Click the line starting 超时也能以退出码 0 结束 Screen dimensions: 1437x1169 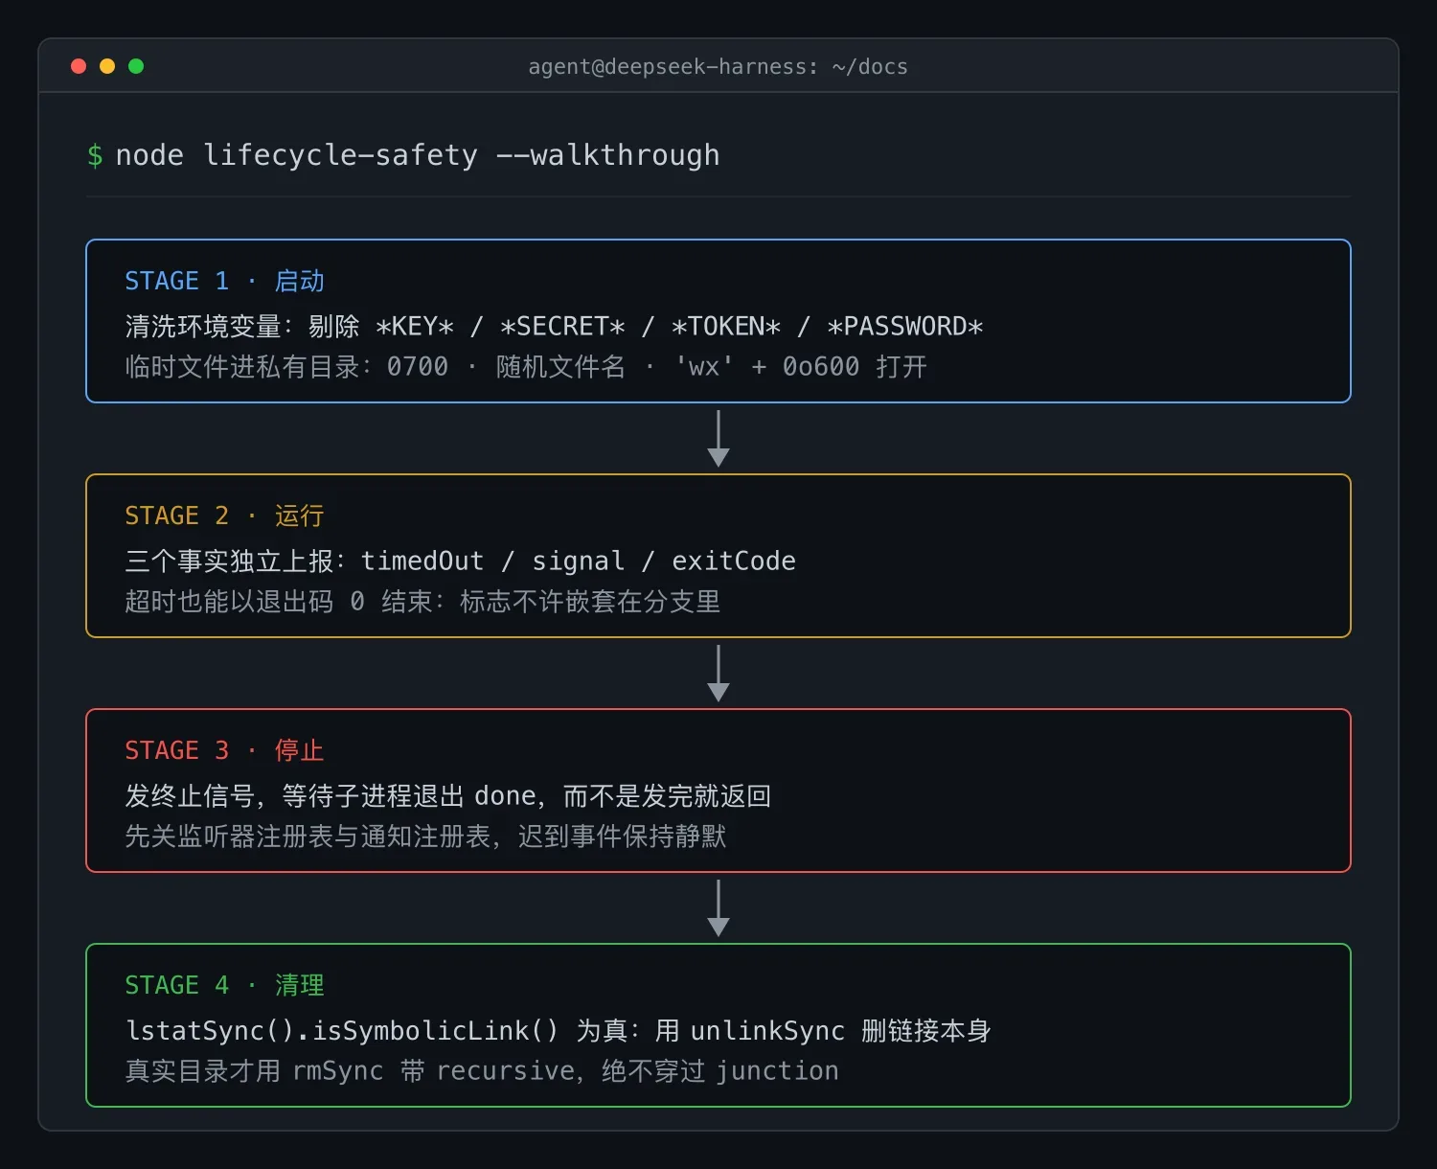click(x=422, y=602)
